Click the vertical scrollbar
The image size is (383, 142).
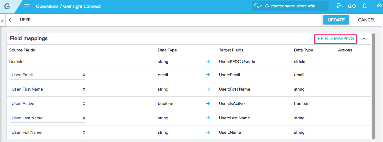click(x=373, y=86)
